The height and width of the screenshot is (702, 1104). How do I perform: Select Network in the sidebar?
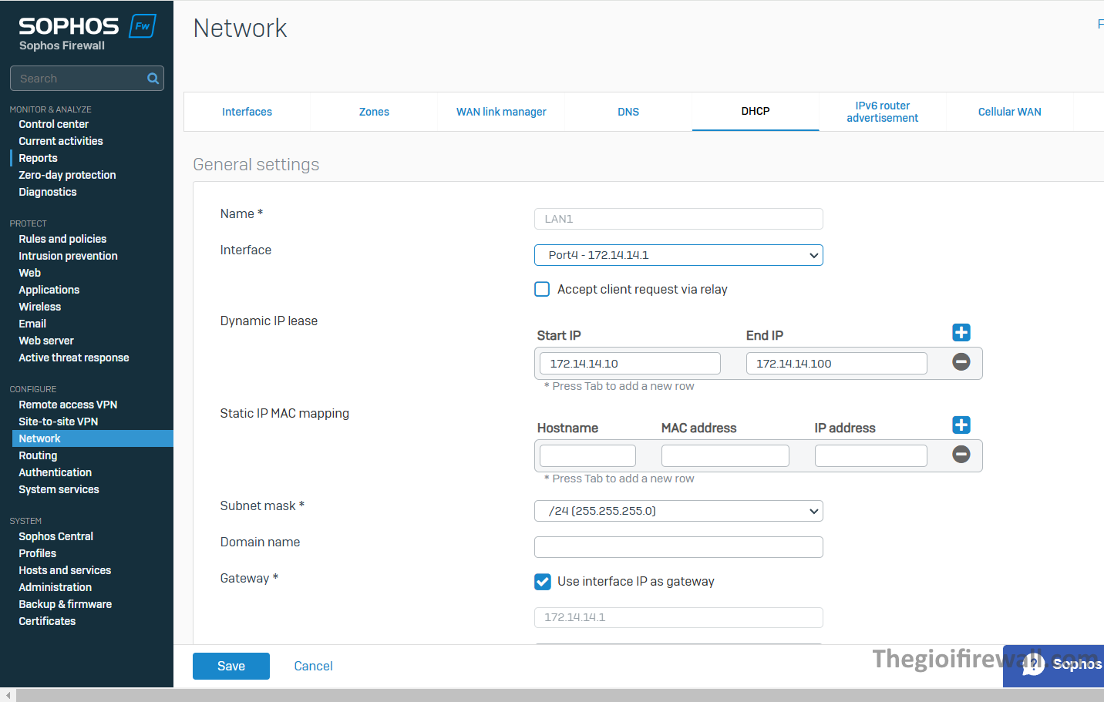point(93,438)
